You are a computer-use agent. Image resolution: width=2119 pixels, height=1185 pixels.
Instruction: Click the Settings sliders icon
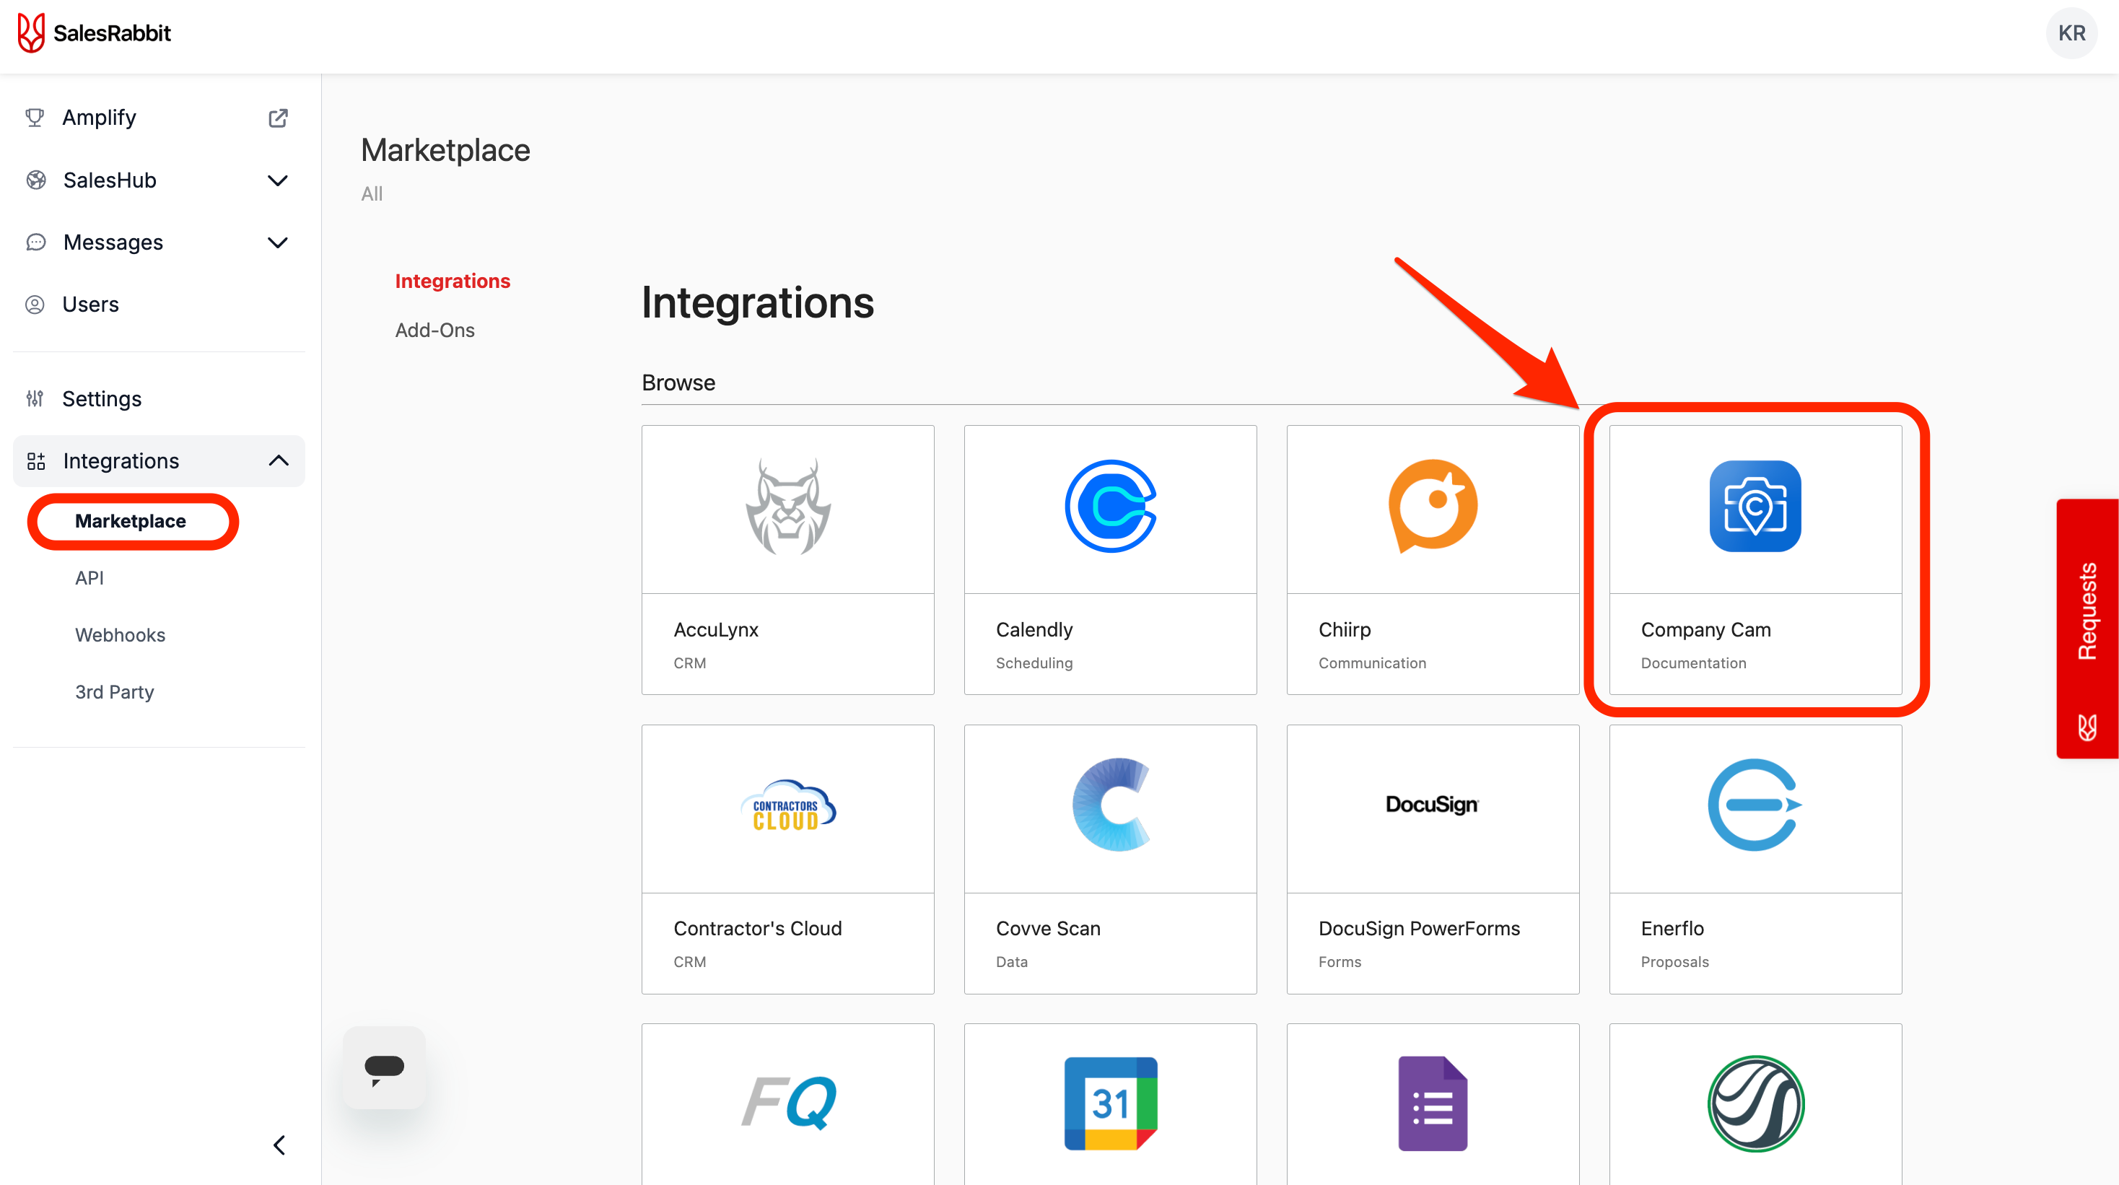35,399
